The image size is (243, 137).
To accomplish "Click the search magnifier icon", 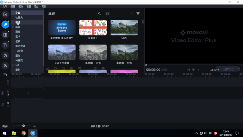I will 99,14.
